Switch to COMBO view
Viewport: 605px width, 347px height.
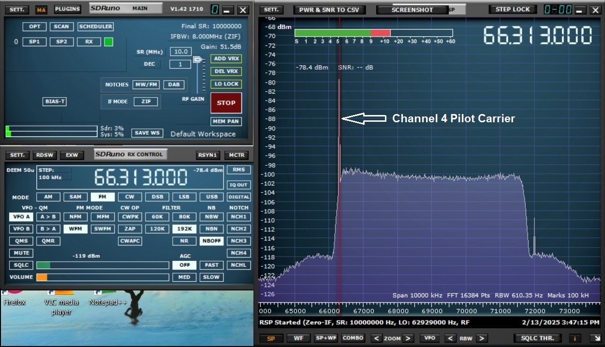click(x=353, y=338)
